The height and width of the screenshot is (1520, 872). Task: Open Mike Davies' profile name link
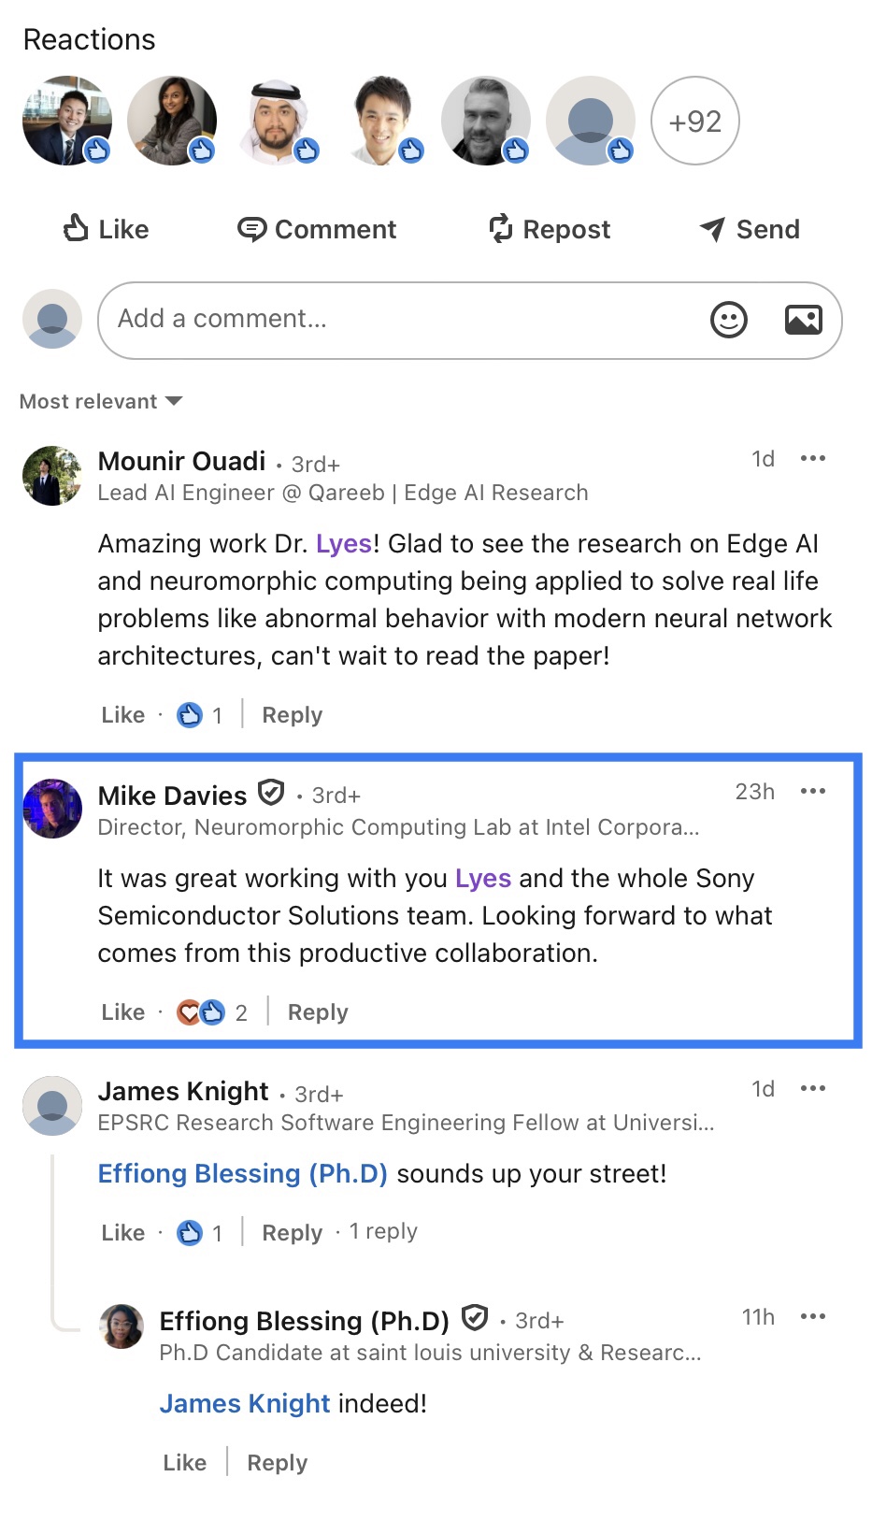click(x=172, y=796)
